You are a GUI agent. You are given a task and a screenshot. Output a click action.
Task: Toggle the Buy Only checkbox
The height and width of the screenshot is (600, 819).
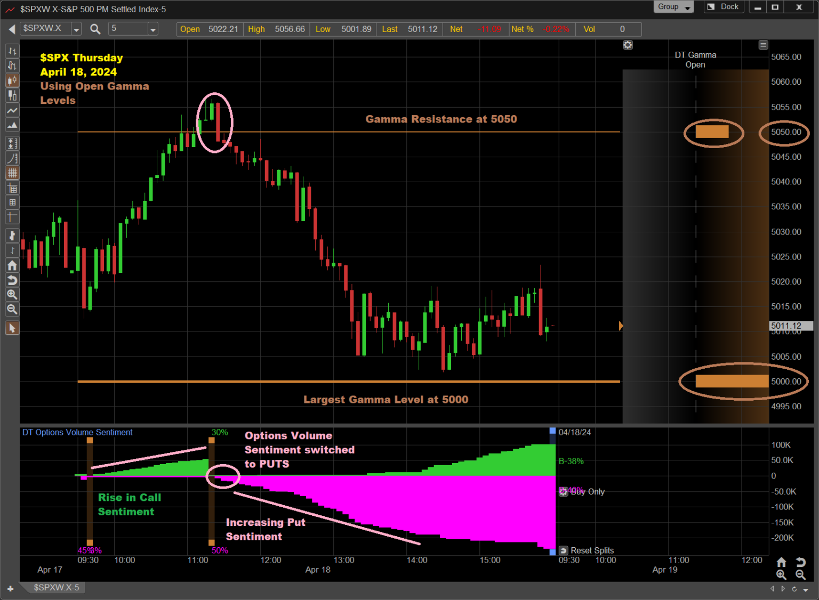pyautogui.click(x=564, y=492)
